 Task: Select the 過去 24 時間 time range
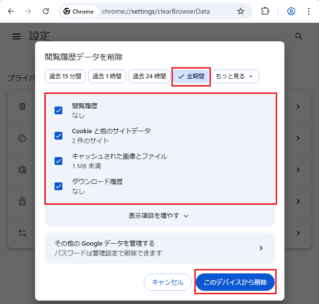point(149,76)
